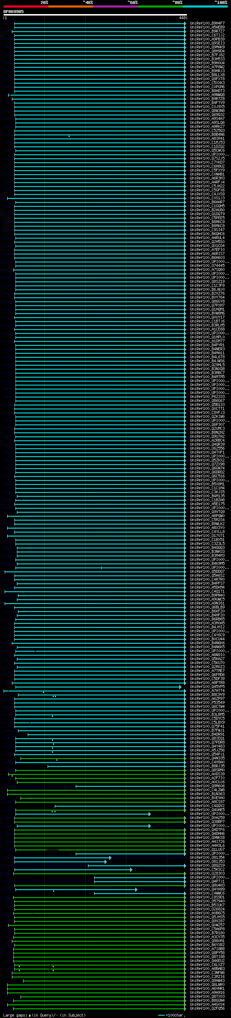The image size is (231, 1018).
Task: Select the UniRef100_Q8IEQ1 label
Action: [207, 738]
